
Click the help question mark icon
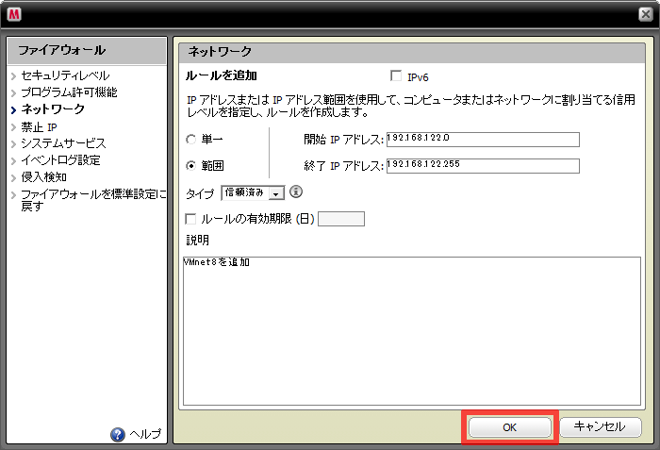[118, 434]
